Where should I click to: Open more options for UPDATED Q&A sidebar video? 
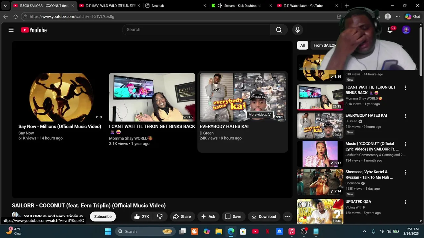point(405,202)
